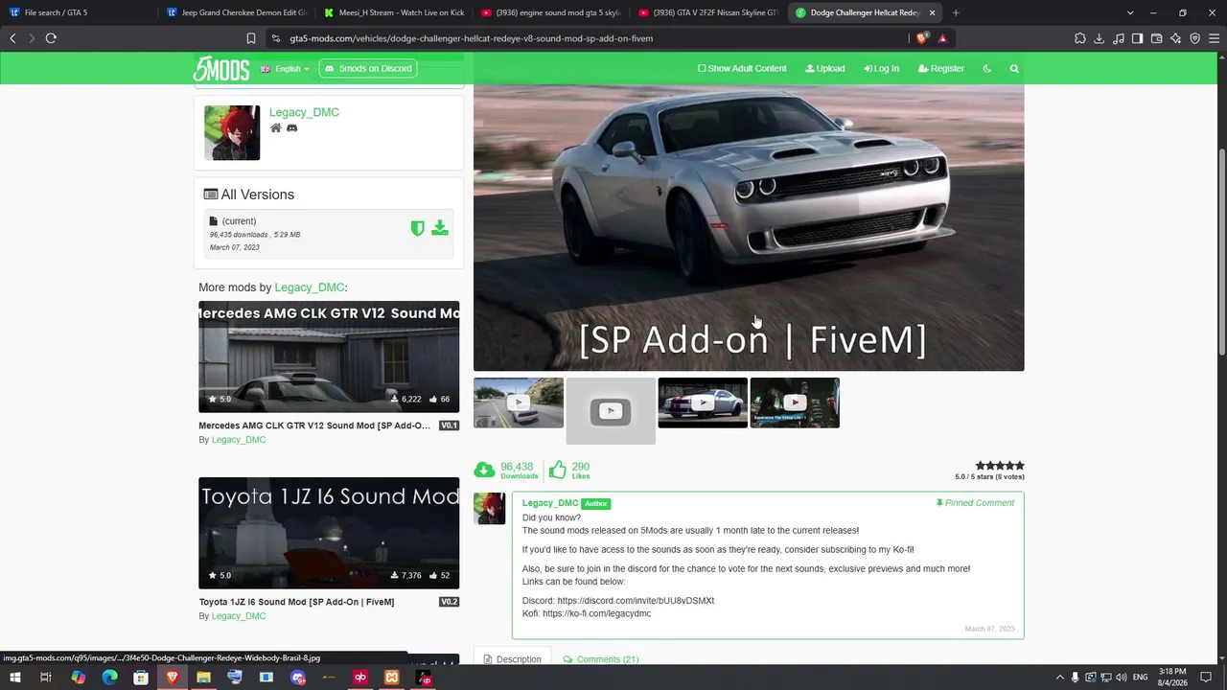Click the Register link
Screen dimensions: 1227x690
tap(941, 69)
